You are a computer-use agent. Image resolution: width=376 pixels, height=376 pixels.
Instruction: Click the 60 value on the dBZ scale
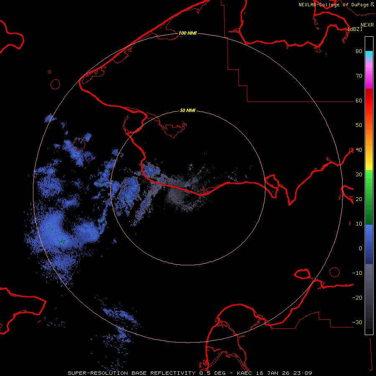359,101
